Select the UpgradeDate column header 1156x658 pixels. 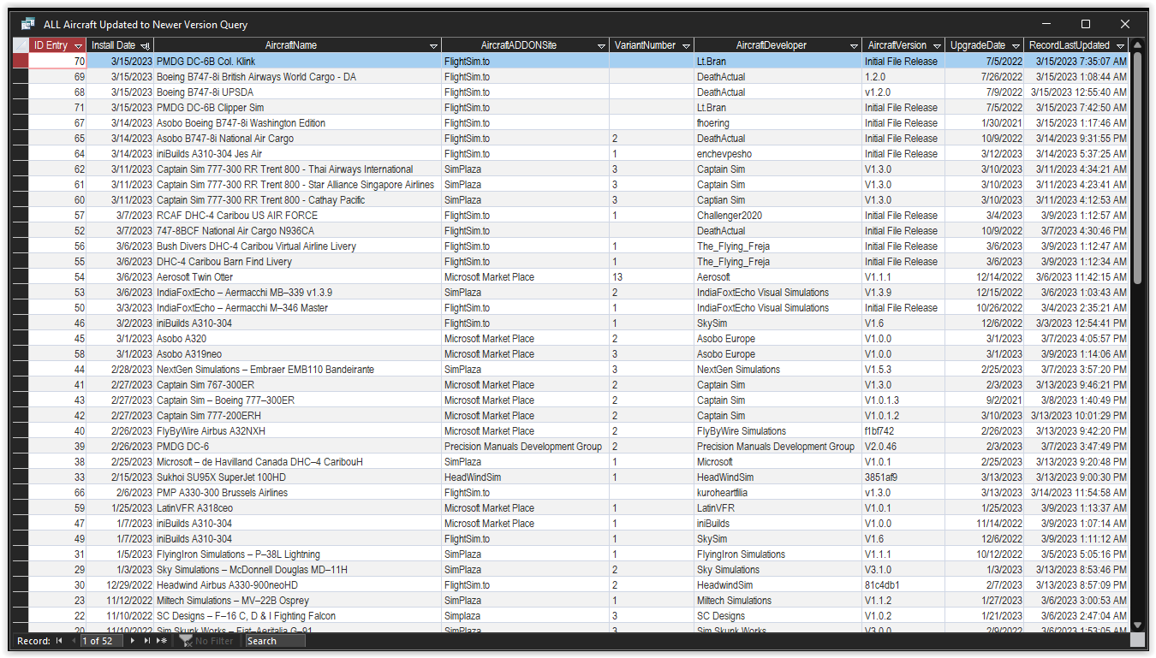point(977,45)
